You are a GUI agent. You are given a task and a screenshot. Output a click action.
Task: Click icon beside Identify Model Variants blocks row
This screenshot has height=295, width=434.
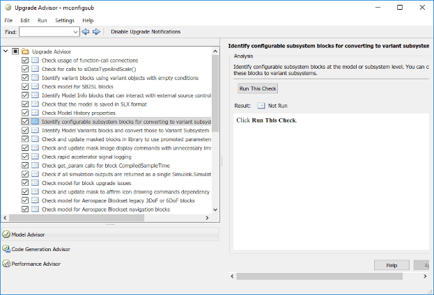(35, 130)
